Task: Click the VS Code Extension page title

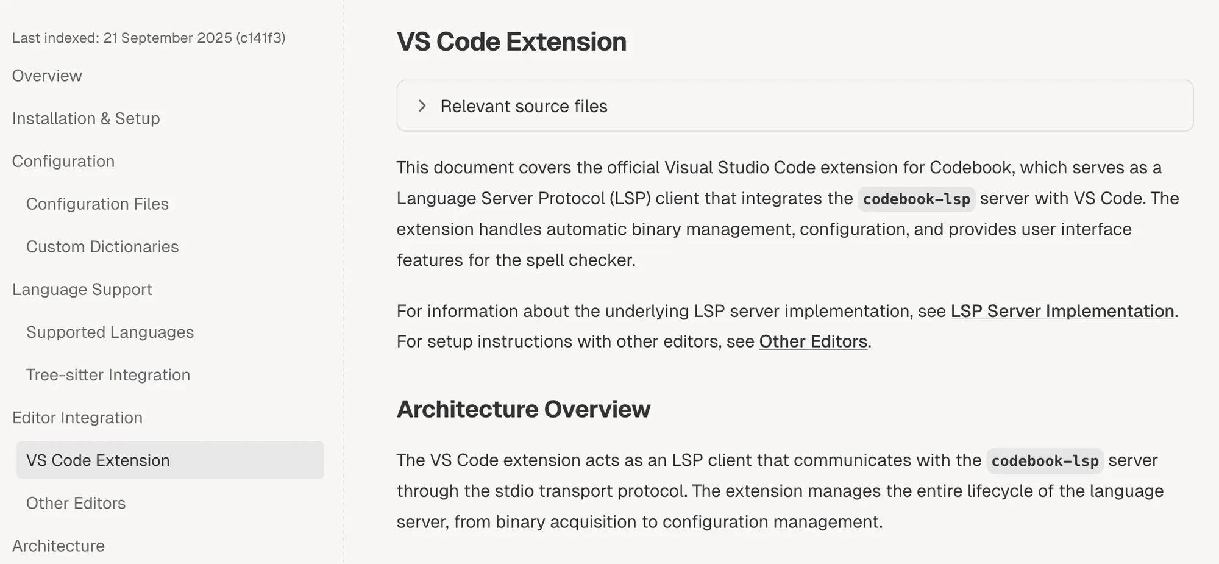Action: [511, 41]
